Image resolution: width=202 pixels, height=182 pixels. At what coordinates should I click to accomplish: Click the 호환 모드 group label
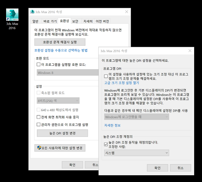tap(42, 58)
